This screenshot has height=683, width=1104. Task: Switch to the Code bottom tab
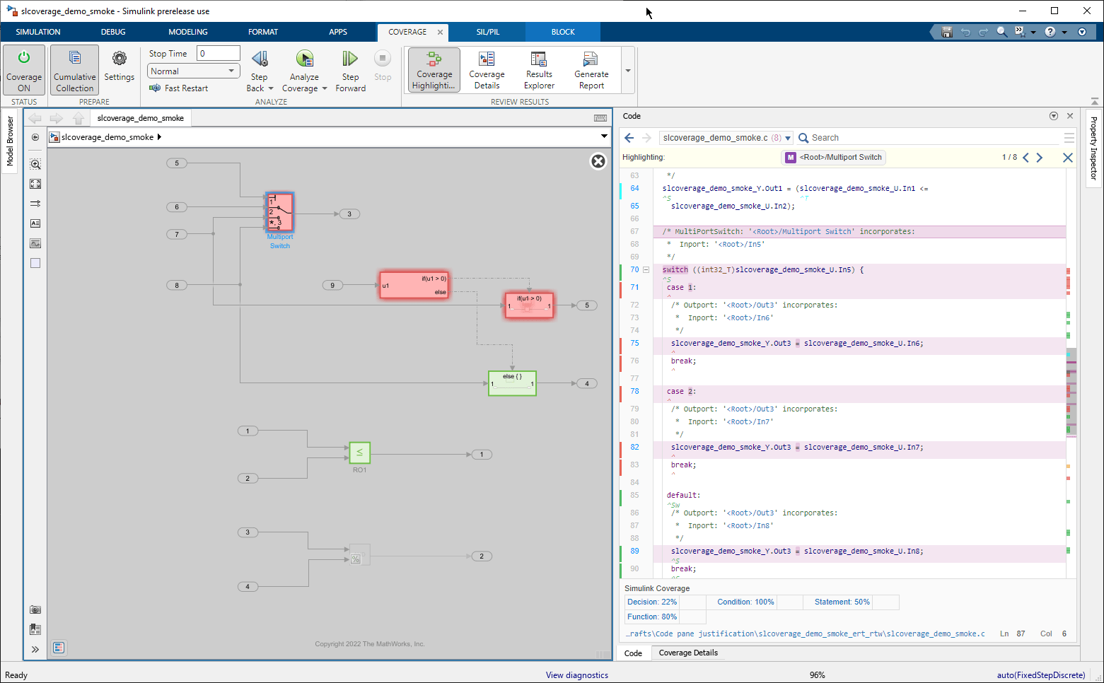pyautogui.click(x=633, y=653)
